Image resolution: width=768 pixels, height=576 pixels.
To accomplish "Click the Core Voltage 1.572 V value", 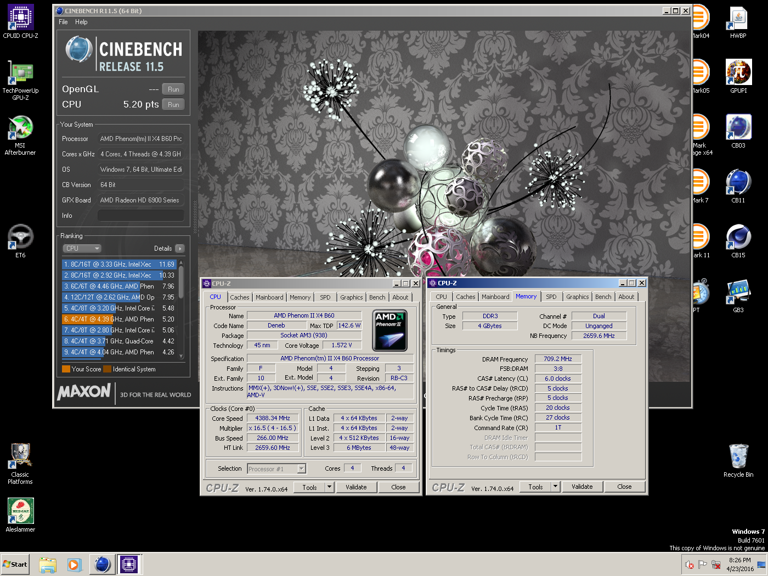I will (342, 345).
